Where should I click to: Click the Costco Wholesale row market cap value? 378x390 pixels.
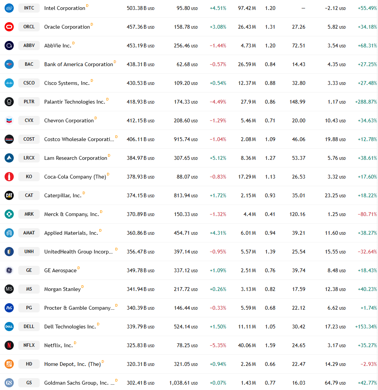pos(141,139)
